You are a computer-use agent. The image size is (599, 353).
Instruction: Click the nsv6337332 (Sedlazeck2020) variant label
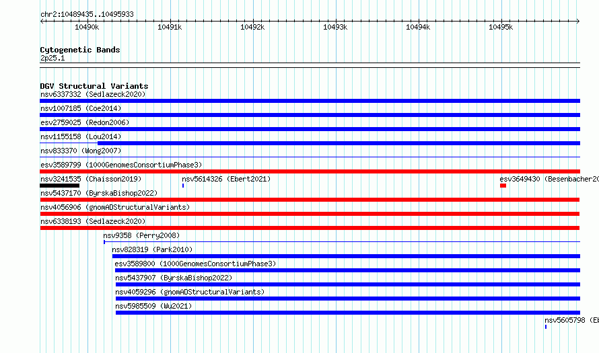93,94
